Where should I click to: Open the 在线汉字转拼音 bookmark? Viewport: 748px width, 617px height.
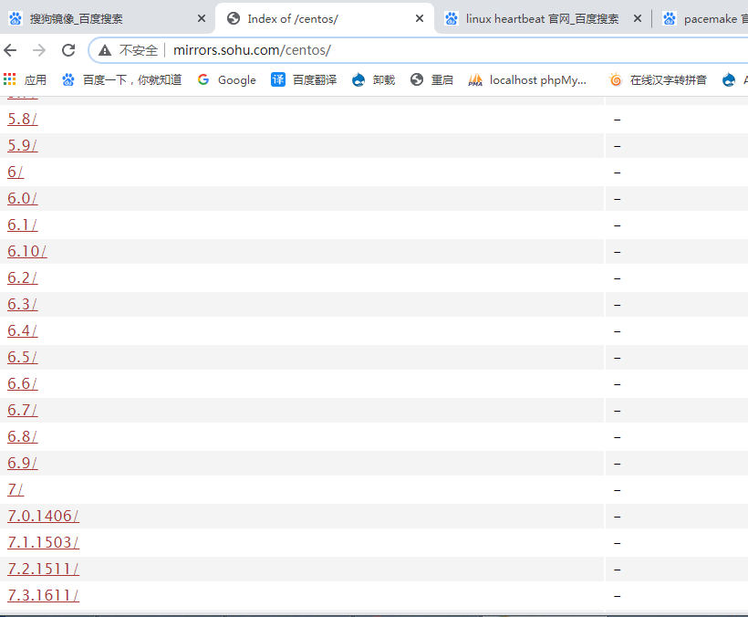(x=658, y=79)
